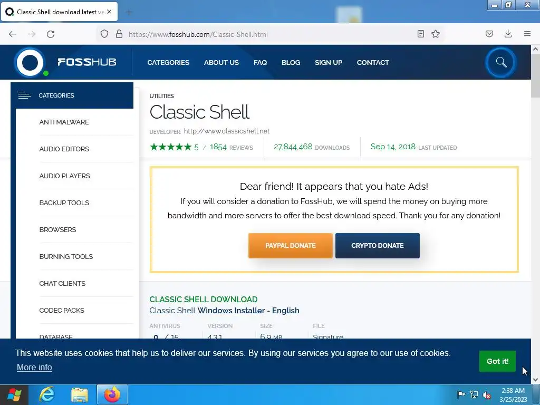Click the muted volume tray icon
Image resolution: width=540 pixels, height=405 pixels.
pos(487,394)
